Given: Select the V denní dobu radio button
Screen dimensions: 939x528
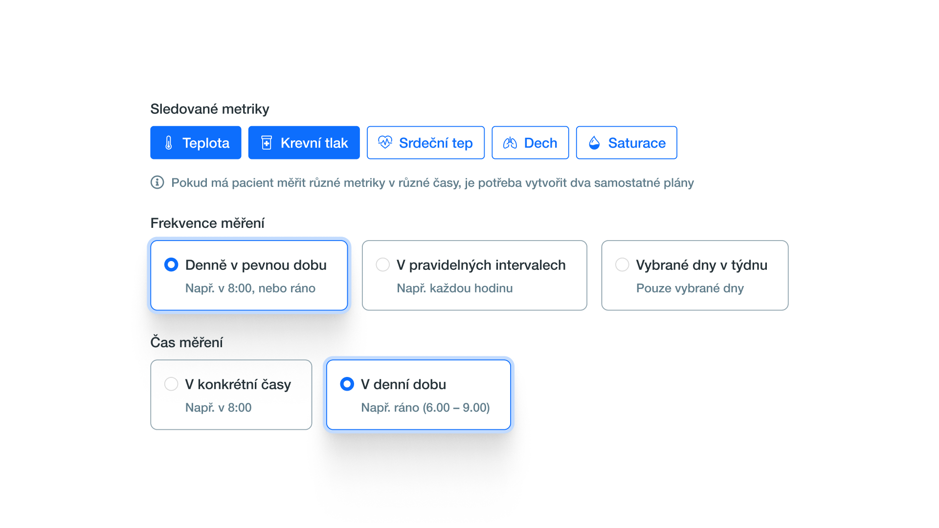Looking at the screenshot, I should (x=347, y=384).
